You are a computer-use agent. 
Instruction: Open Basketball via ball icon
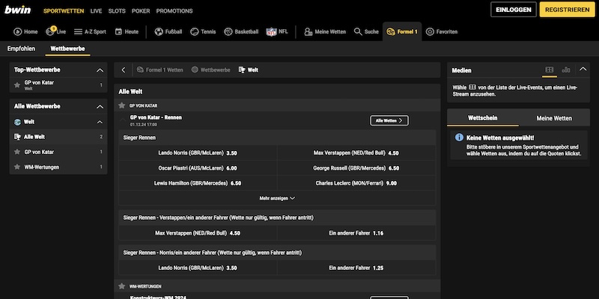[228, 31]
